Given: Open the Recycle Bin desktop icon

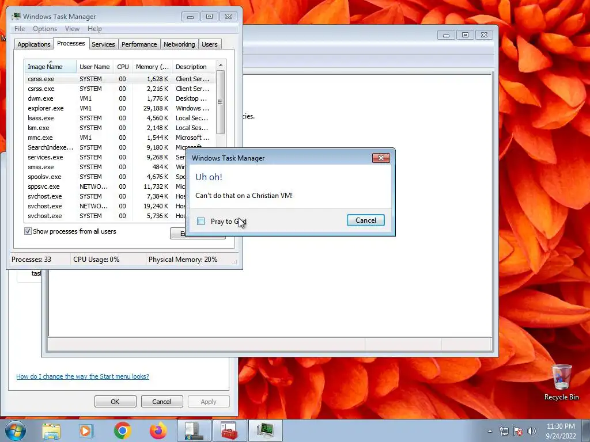Looking at the screenshot, I should click(561, 382).
